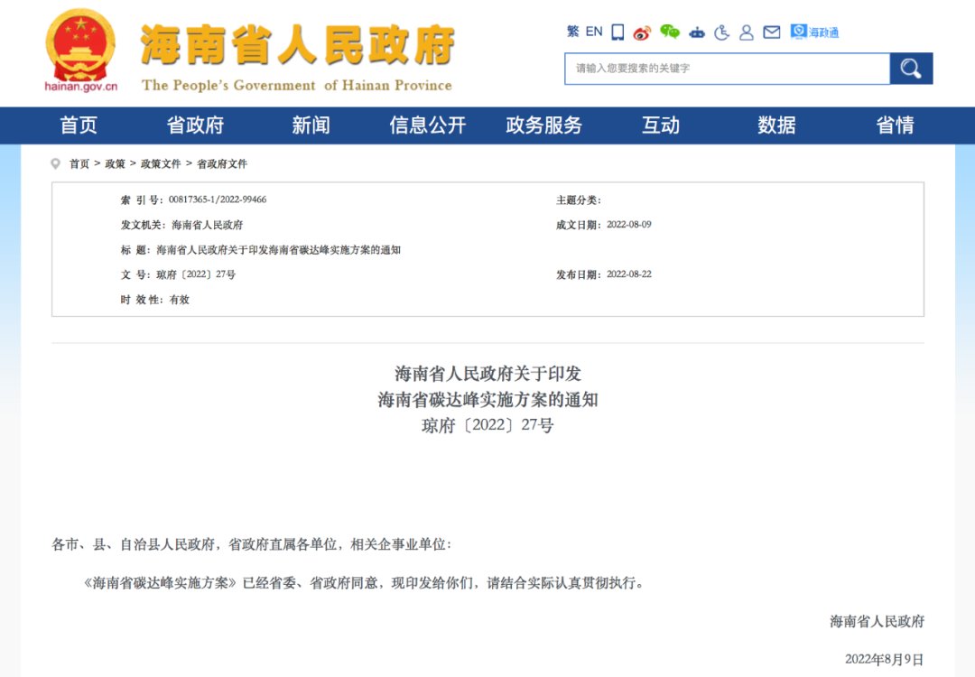Switch to Traditional Chinese with 繁
Image resolution: width=975 pixels, height=677 pixels.
(574, 32)
